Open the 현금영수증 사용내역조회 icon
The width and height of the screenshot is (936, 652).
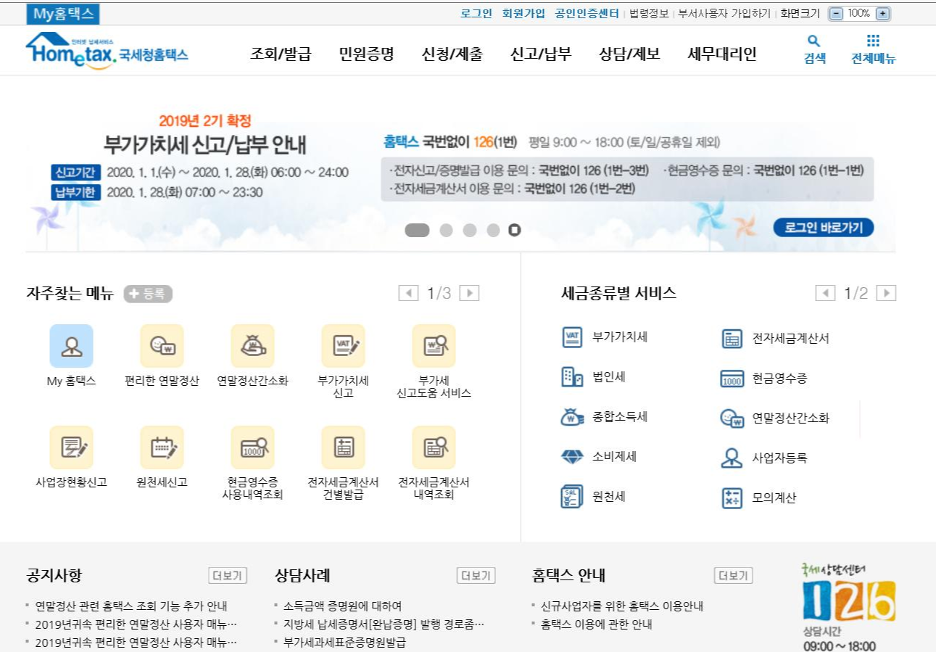coord(252,447)
